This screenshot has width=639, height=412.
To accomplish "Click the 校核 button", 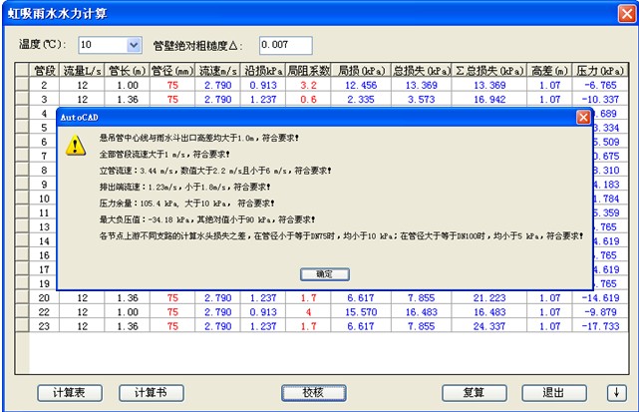I will 313,392.
